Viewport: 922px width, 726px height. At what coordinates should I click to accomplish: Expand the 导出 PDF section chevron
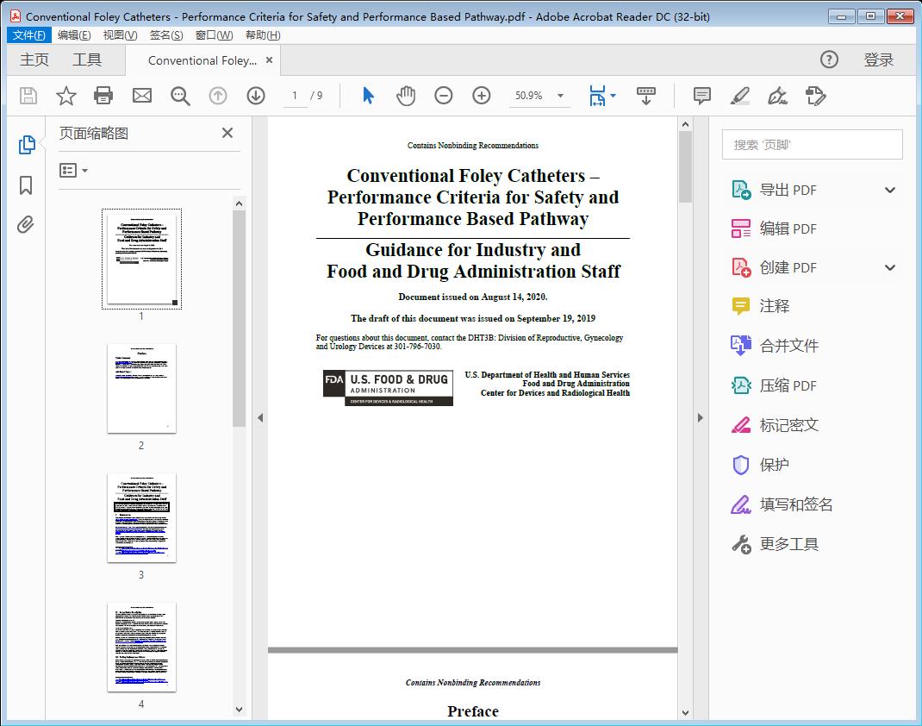[890, 190]
